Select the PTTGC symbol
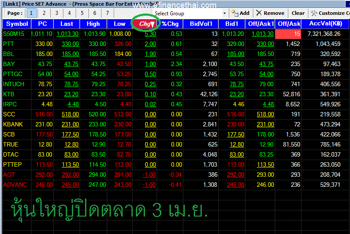This screenshot has height=234, width=350. pos(13,74)
